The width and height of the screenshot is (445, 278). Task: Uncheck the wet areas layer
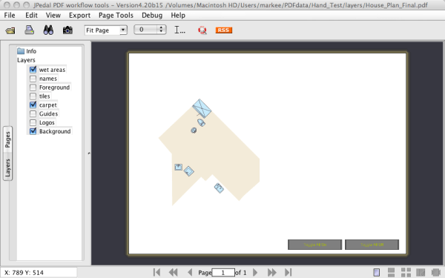(x=33, y=70)
